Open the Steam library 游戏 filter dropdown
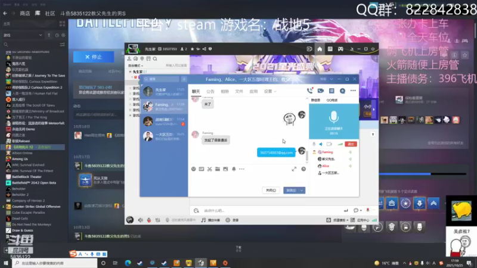Screen dimensions: 477x268 [x=23, y=35]
